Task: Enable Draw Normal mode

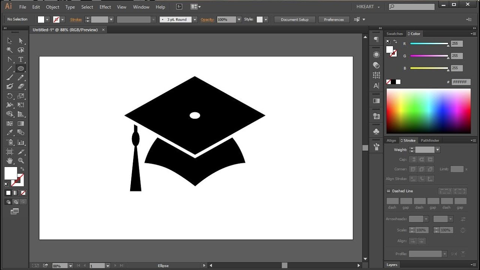Action: (8, 202)
